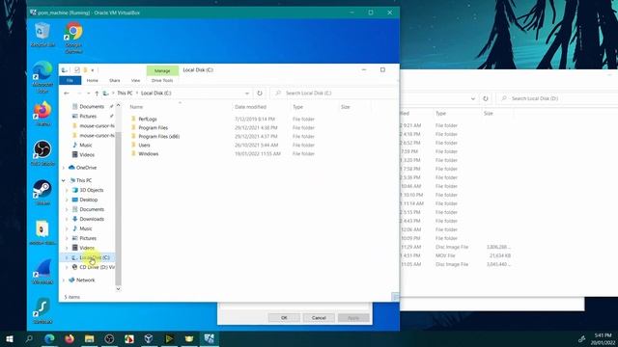Launch the Microsoft Edge desktop shortcut
The height and width of the screenshot is (347, 618).
point(42,76)
